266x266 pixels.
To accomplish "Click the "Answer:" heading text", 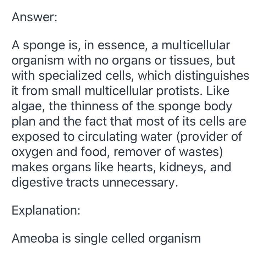I will [34, 17].
